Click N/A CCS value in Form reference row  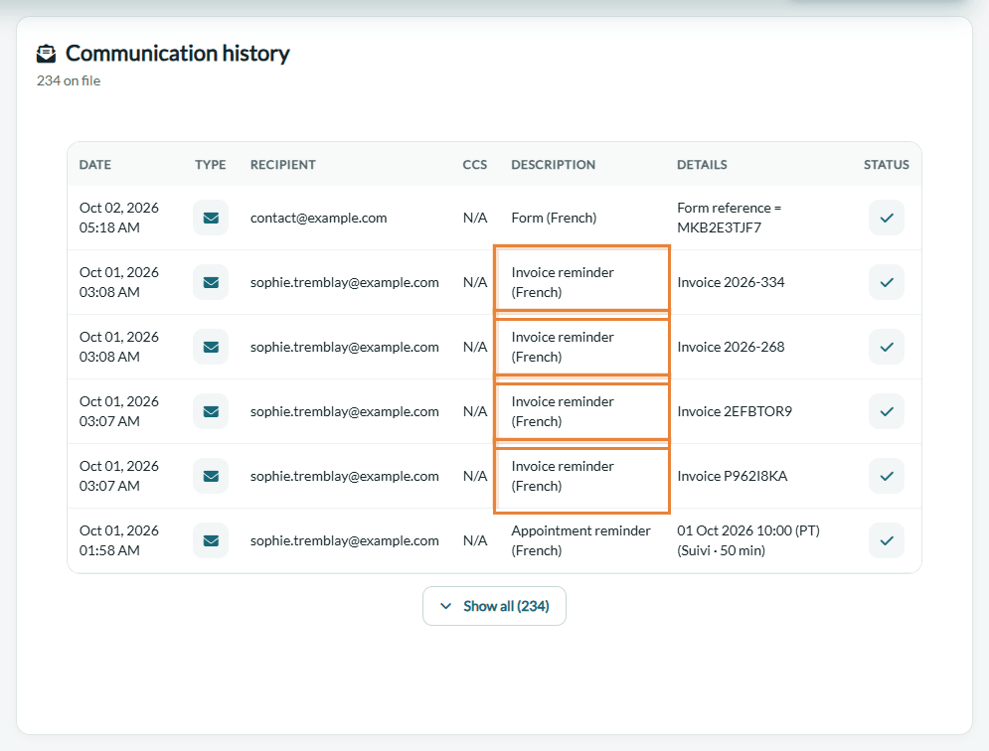click(x=475, y=218)
